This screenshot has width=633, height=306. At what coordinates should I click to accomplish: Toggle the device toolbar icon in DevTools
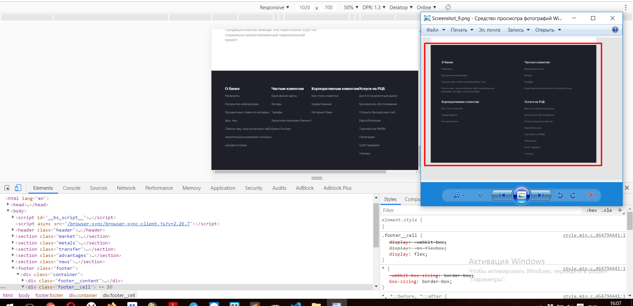18,188
